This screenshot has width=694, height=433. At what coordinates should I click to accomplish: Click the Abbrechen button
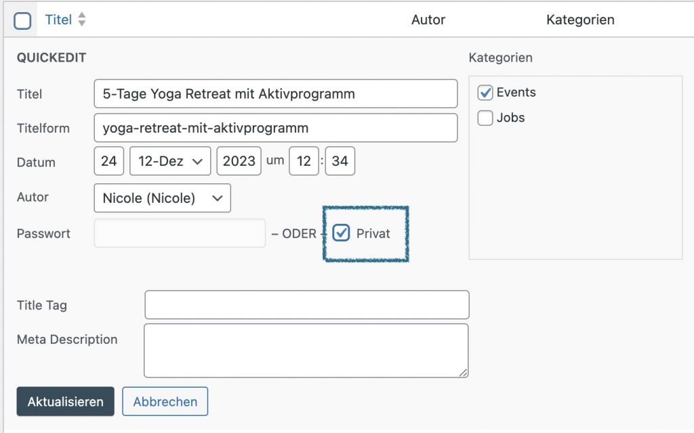[165, 402]
